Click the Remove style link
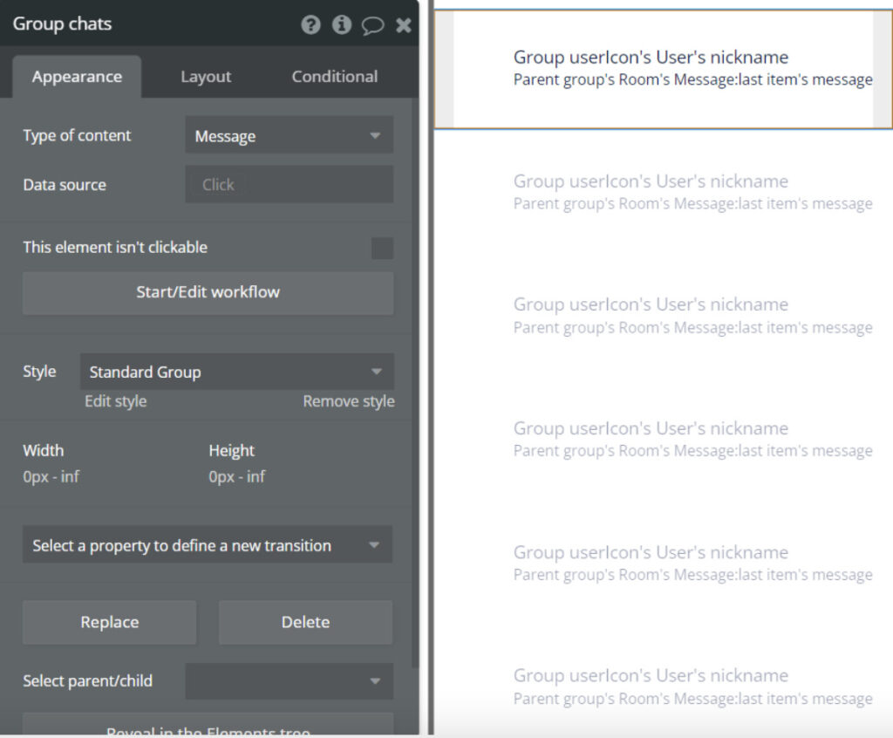This screenshot has height=738, width=893. click(x=348, y=401)
